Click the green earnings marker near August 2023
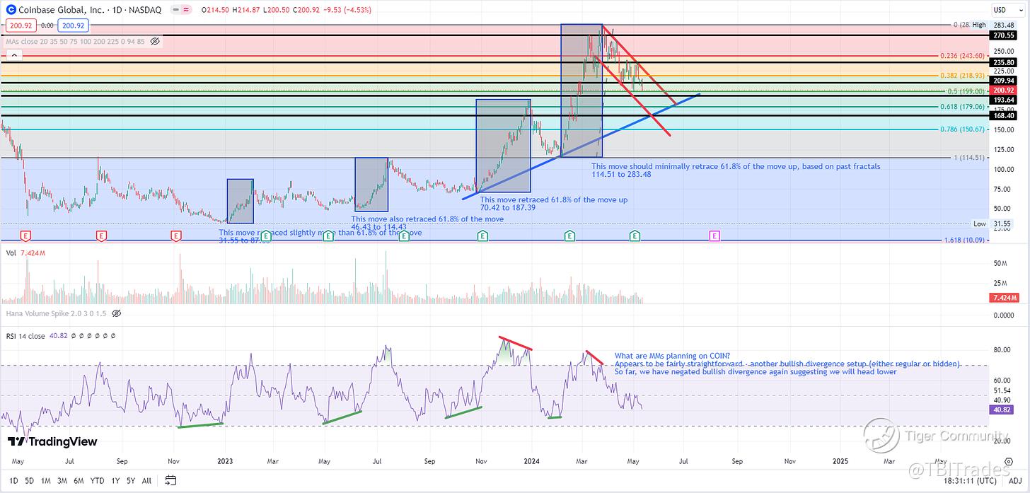1030x493 pixels. (x=404, y=235)
